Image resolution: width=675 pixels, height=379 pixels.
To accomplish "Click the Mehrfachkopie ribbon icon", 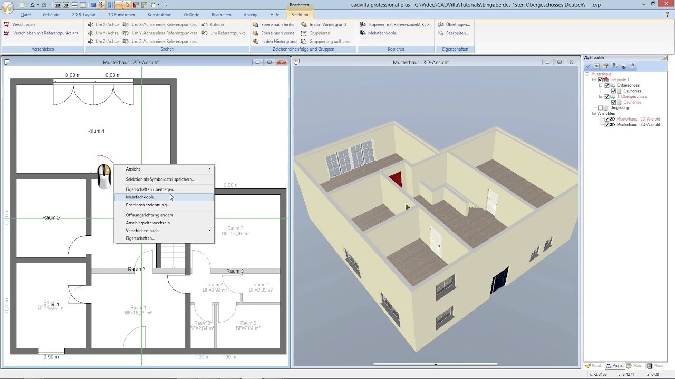I will [363, 33].
